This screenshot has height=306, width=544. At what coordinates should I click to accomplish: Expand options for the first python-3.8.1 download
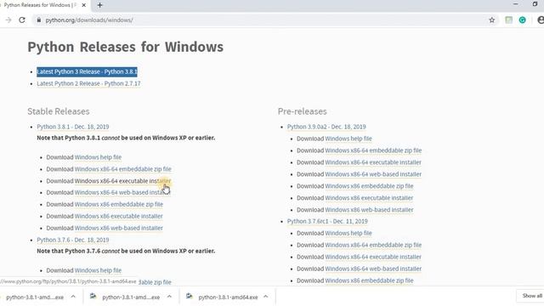pos(73,297)
